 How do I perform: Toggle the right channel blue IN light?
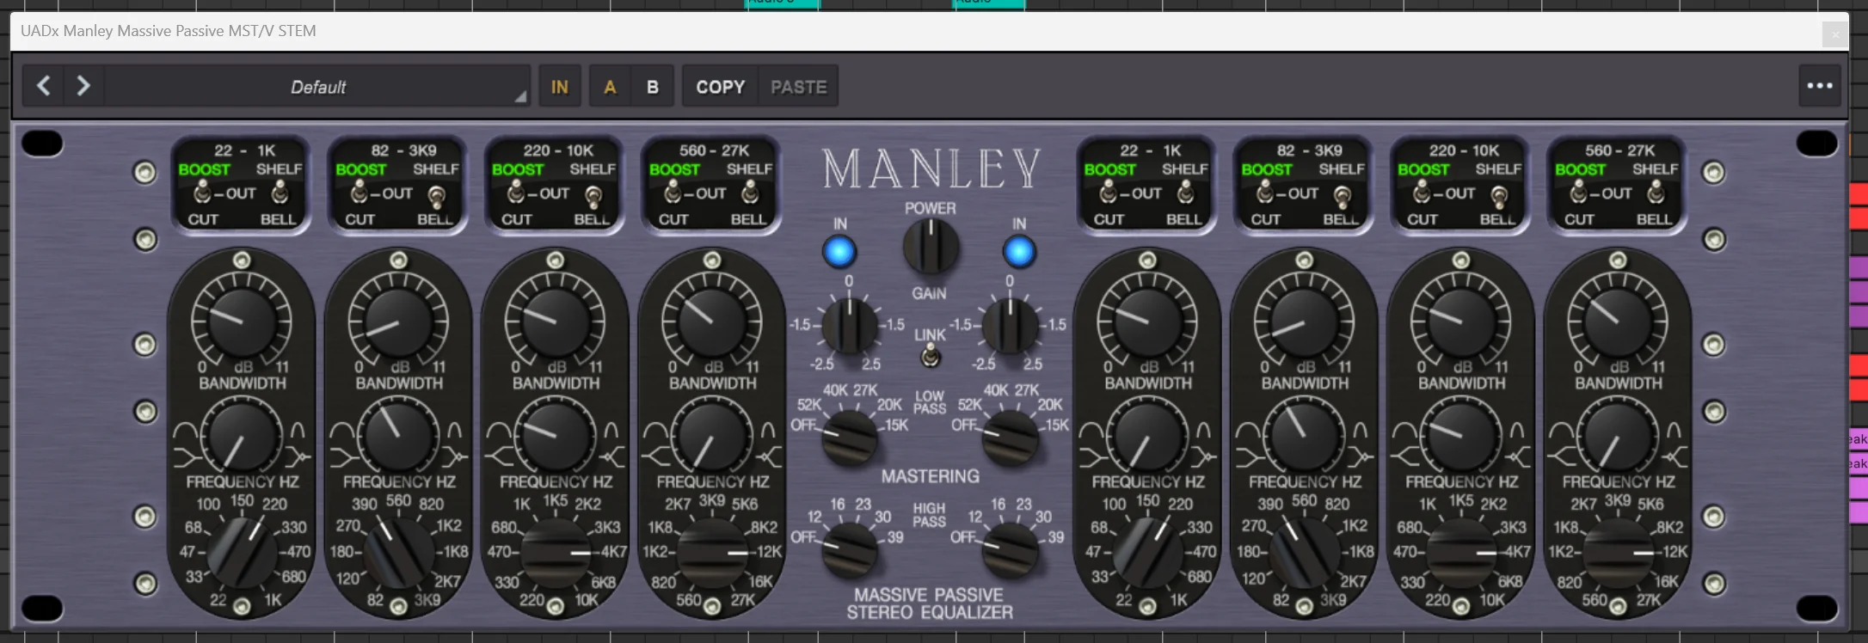coord(1019,252)
